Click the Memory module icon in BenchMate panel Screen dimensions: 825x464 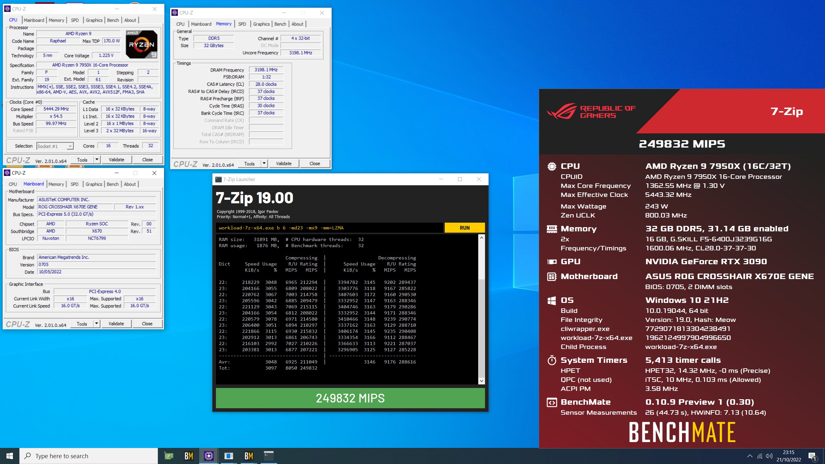point(552,229)
